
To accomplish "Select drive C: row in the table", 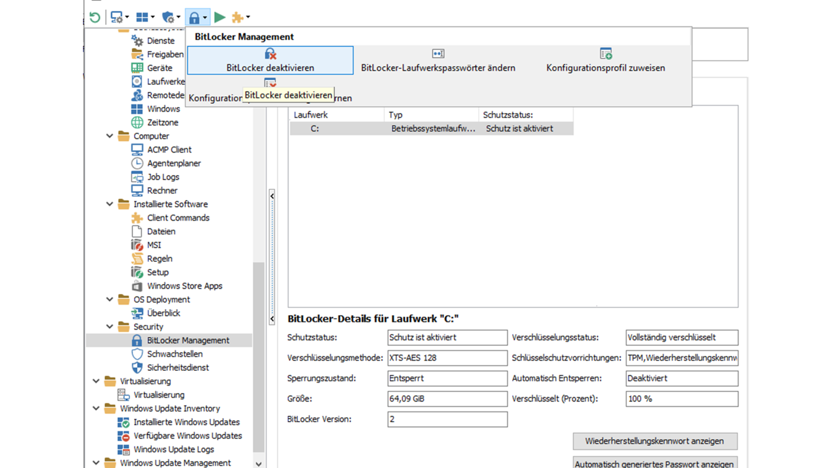I will (x=432, y=129).
